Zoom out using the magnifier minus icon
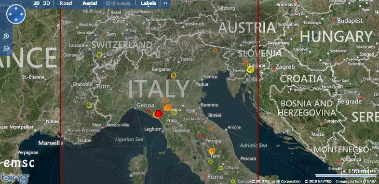 click(6, 49)
